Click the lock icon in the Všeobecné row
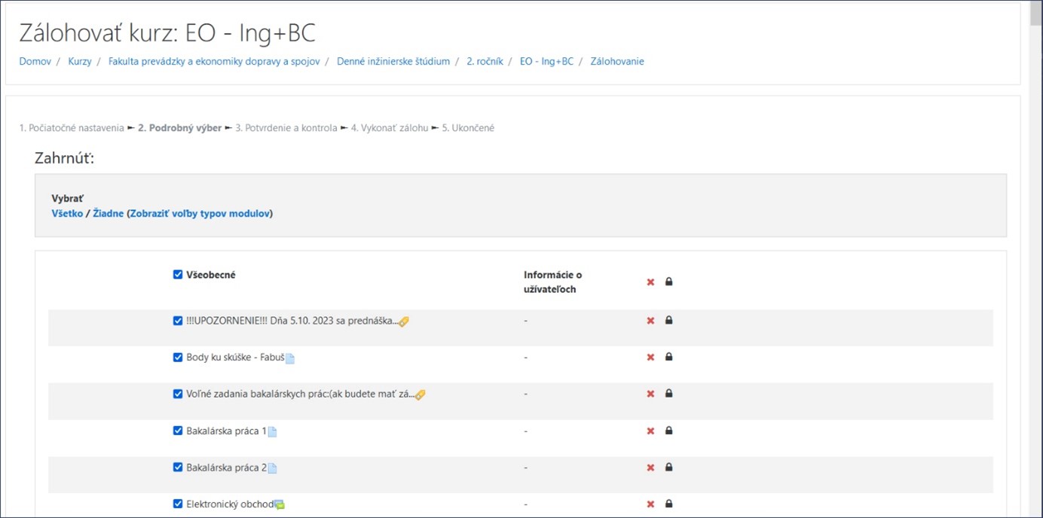The image size is (1043, 518). [668, 282]
